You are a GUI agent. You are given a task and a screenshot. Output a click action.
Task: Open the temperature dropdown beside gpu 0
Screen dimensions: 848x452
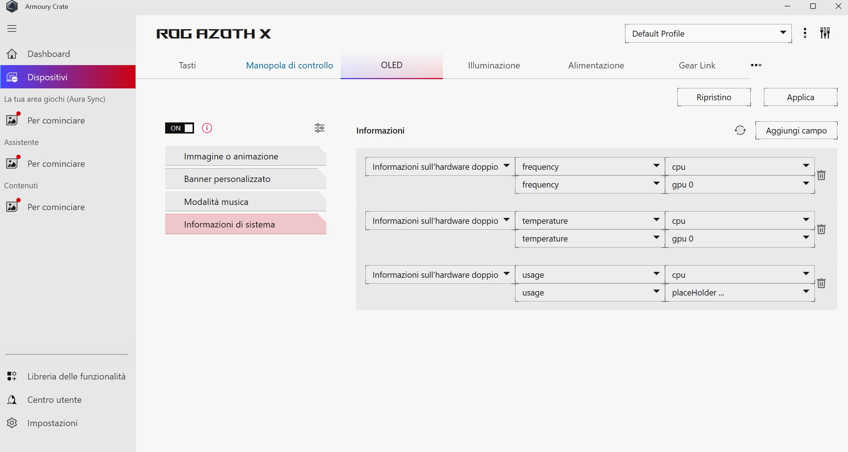point(590,238)
